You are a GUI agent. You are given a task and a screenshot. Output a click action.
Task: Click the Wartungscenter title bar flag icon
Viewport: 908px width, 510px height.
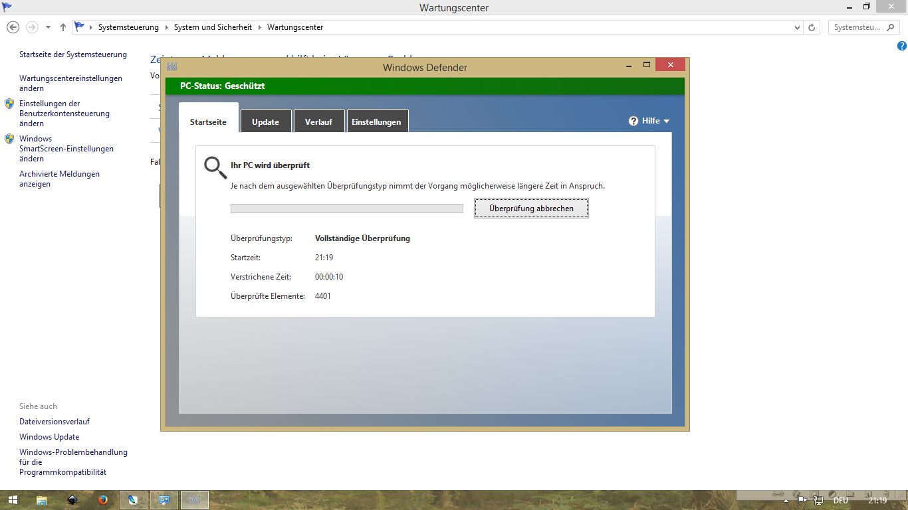(7, 7)
